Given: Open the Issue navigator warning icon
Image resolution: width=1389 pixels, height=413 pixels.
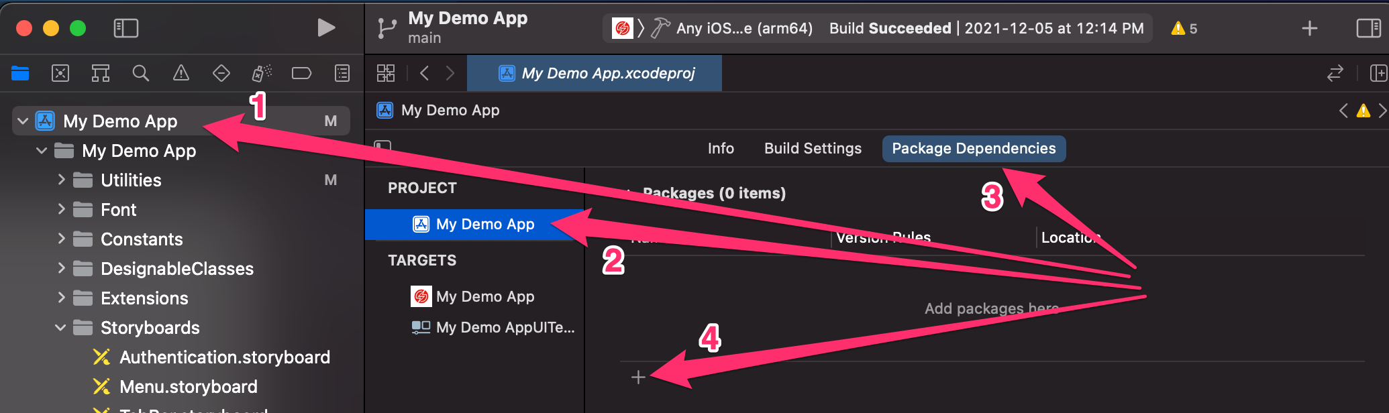Looking at the screenshot, I should point(181,73).
